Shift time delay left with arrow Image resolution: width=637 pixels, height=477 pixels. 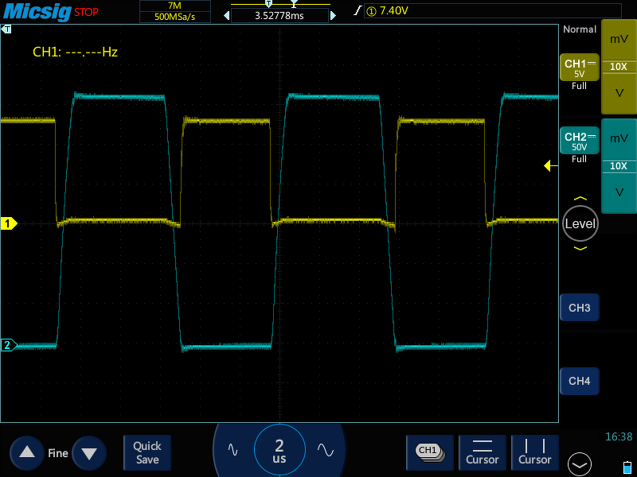[227, 16]
